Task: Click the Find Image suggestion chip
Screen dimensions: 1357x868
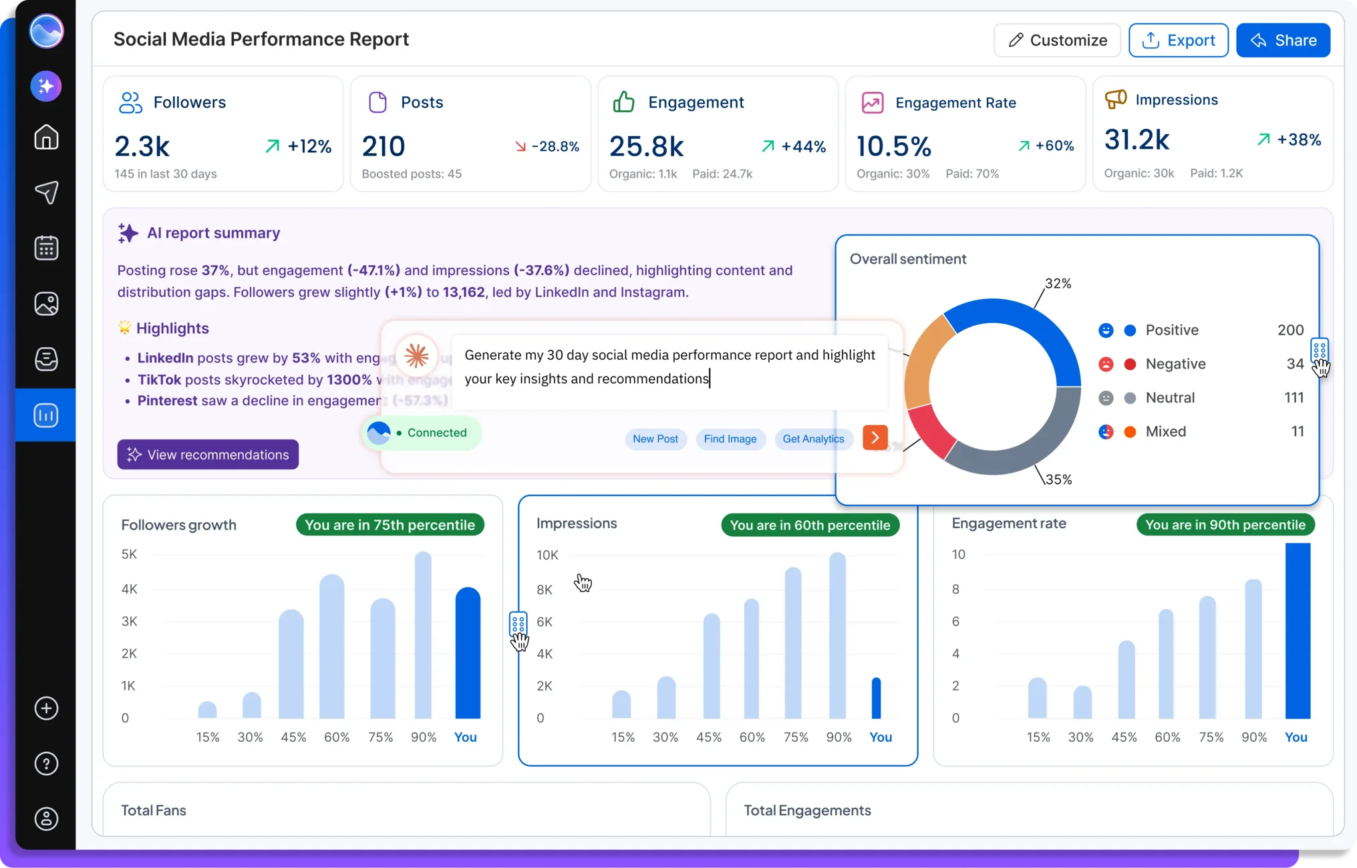Action: point(730,439)
